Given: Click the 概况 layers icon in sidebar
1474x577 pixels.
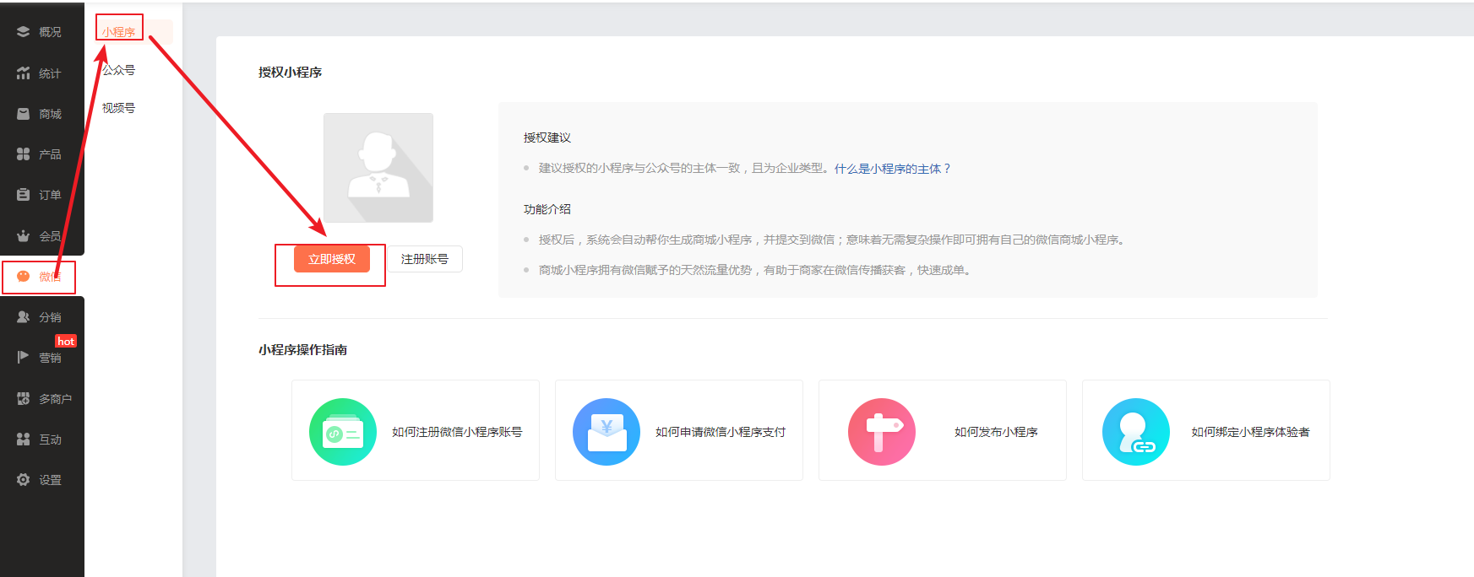Looking at the screenshot, I should point(23,31).
